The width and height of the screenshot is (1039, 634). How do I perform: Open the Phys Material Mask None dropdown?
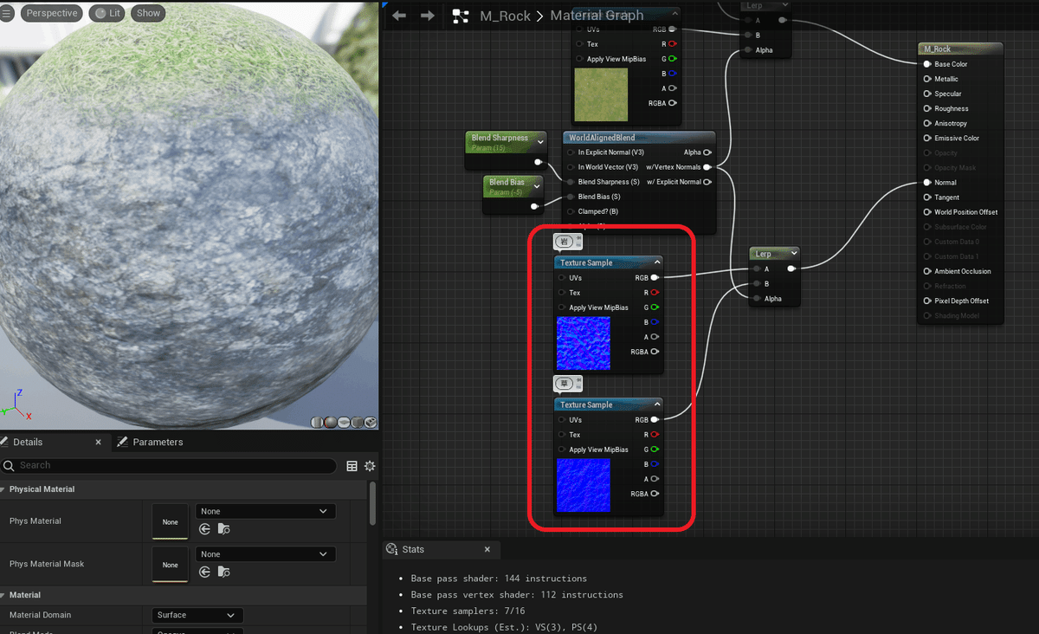[x=266, y=553]
